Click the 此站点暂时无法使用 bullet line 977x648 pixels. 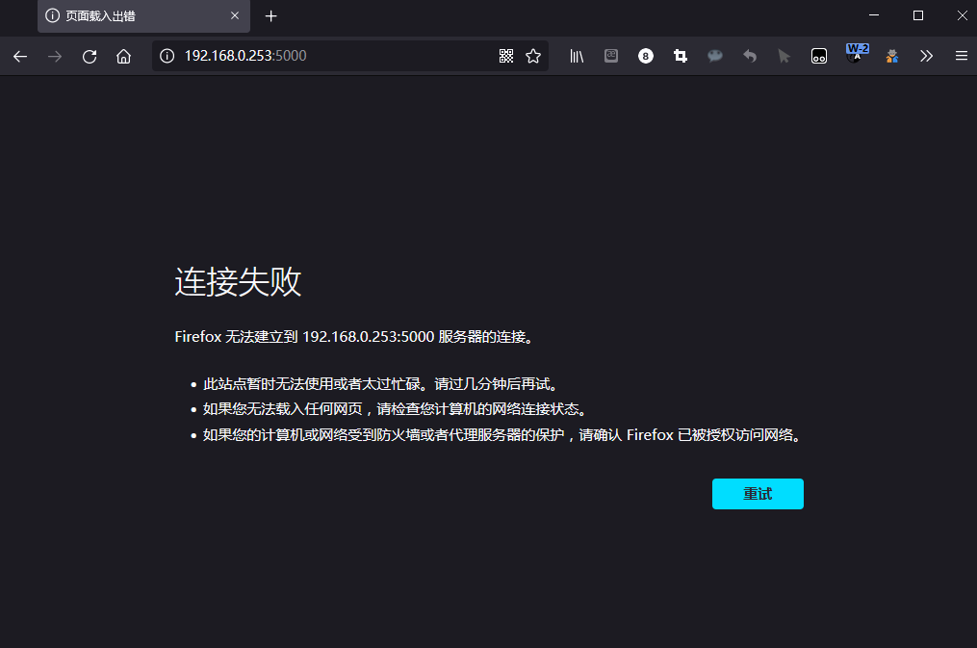pos(381,384)
